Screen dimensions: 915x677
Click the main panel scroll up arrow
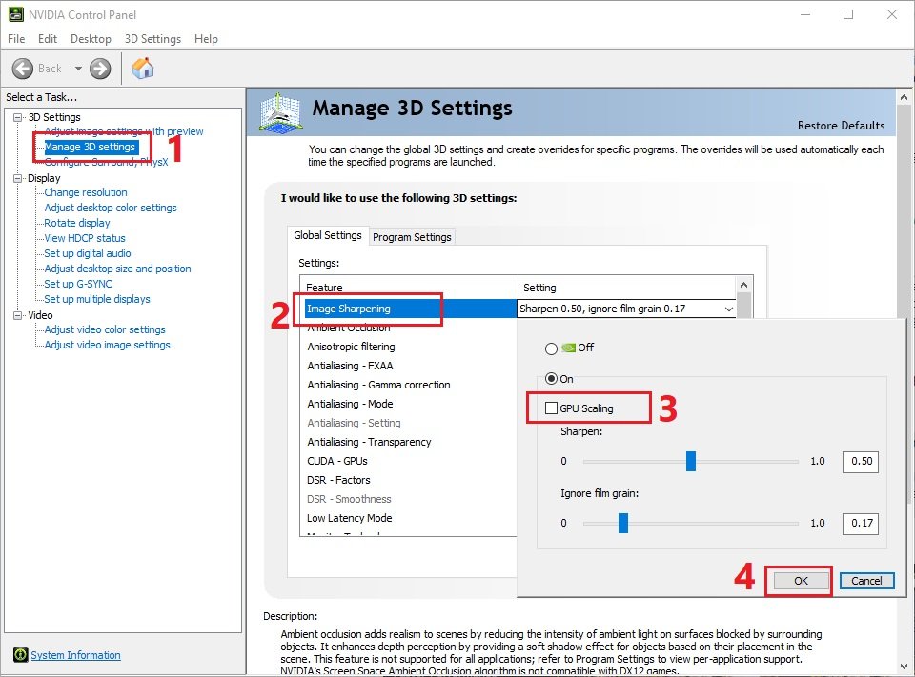(904, 97)
